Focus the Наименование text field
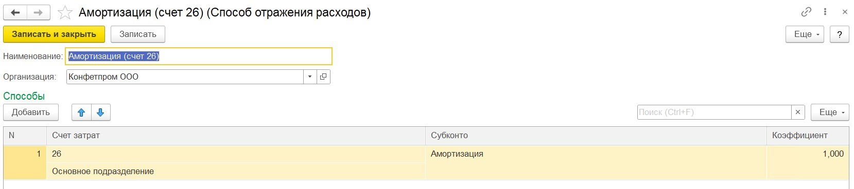This screenshot has height=189, width=854. pyautogui.click(x=199, y=56)
